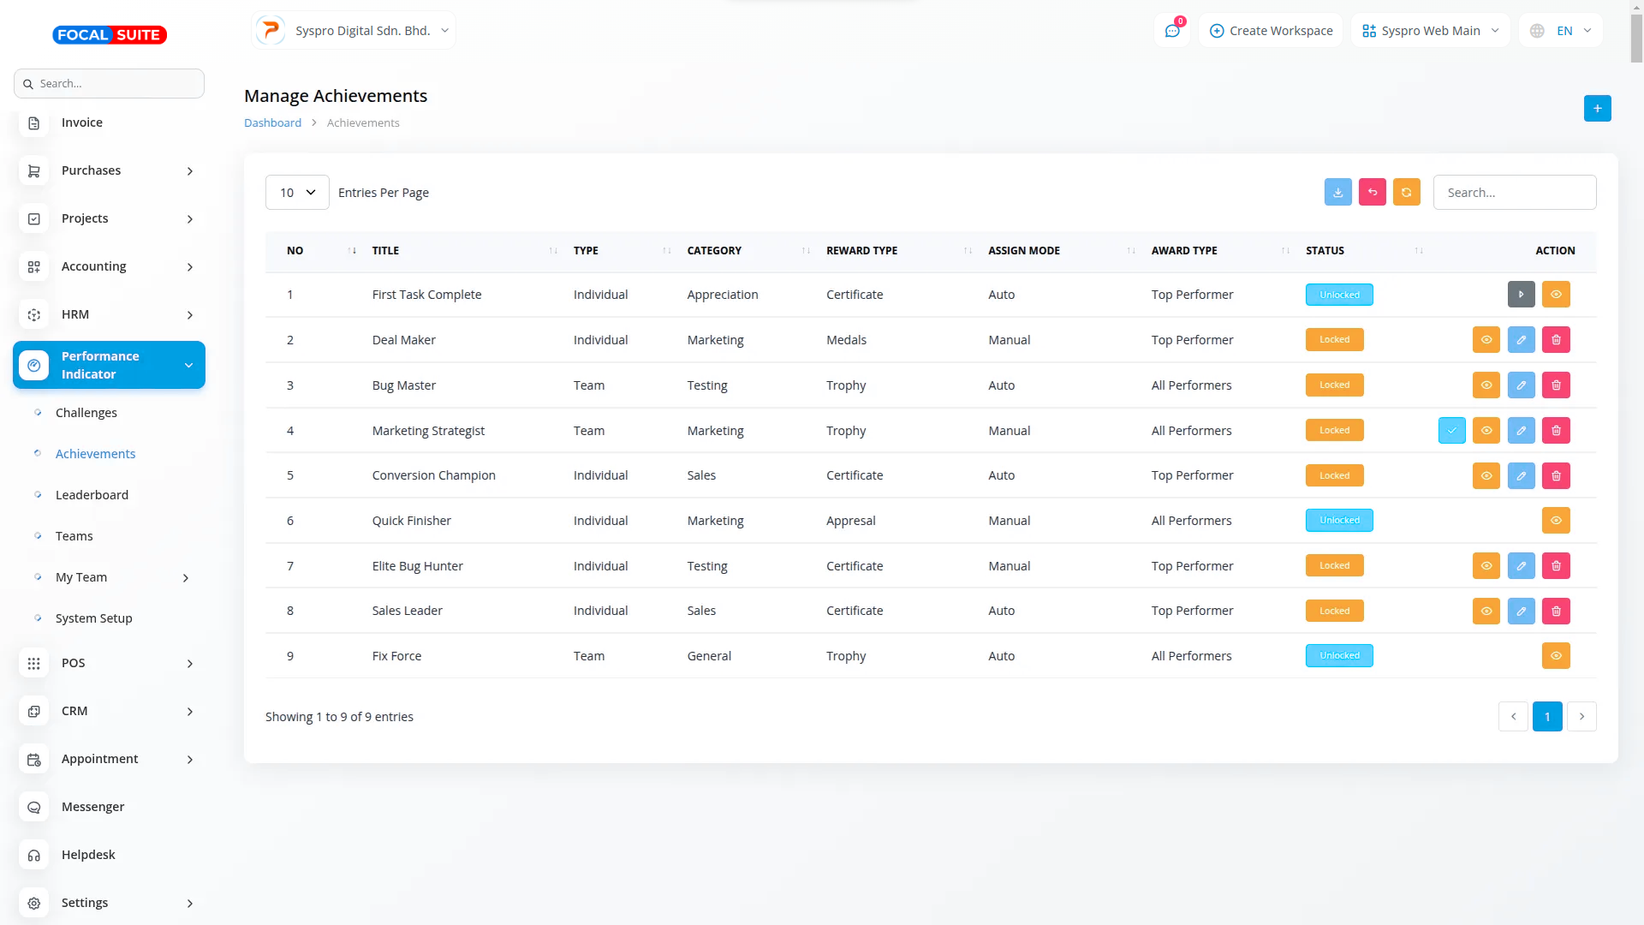Click the table search input field

(1514, 193)
